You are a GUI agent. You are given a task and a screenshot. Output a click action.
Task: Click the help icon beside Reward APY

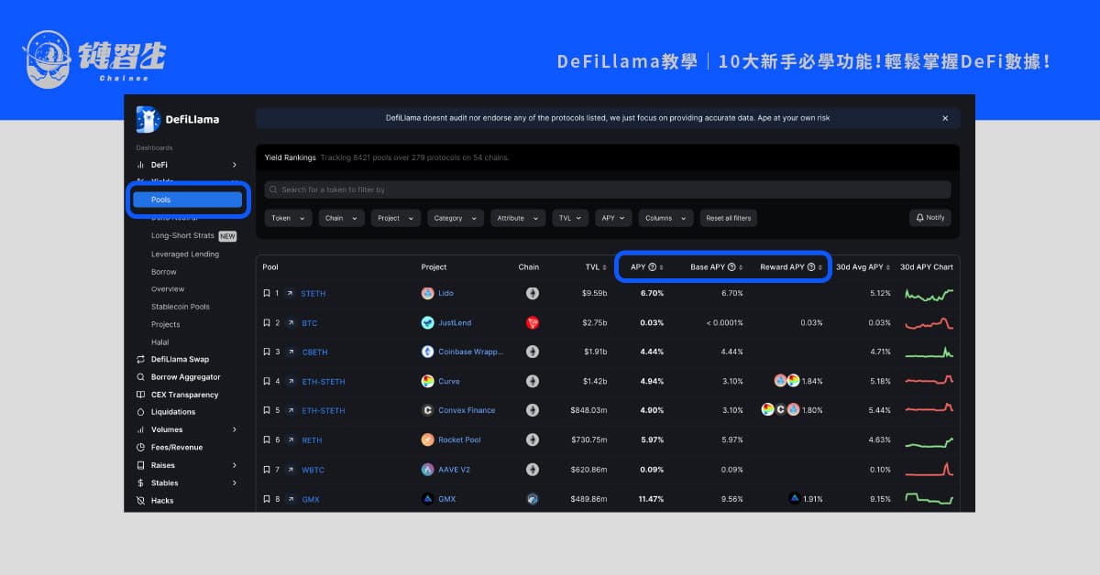811,267
